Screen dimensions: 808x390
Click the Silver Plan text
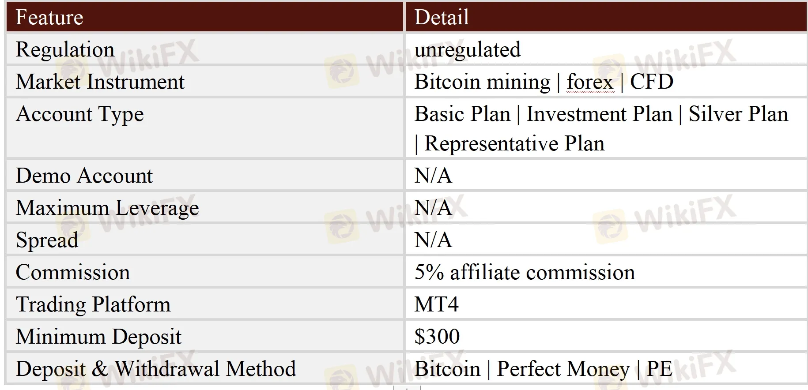[738, 114]
